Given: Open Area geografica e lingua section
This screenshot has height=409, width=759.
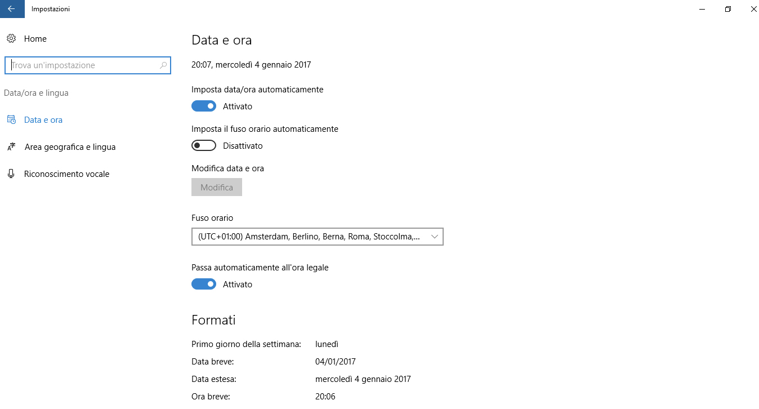Looking at the screenshot, I should pyautogui.click(x=70, y=147).
